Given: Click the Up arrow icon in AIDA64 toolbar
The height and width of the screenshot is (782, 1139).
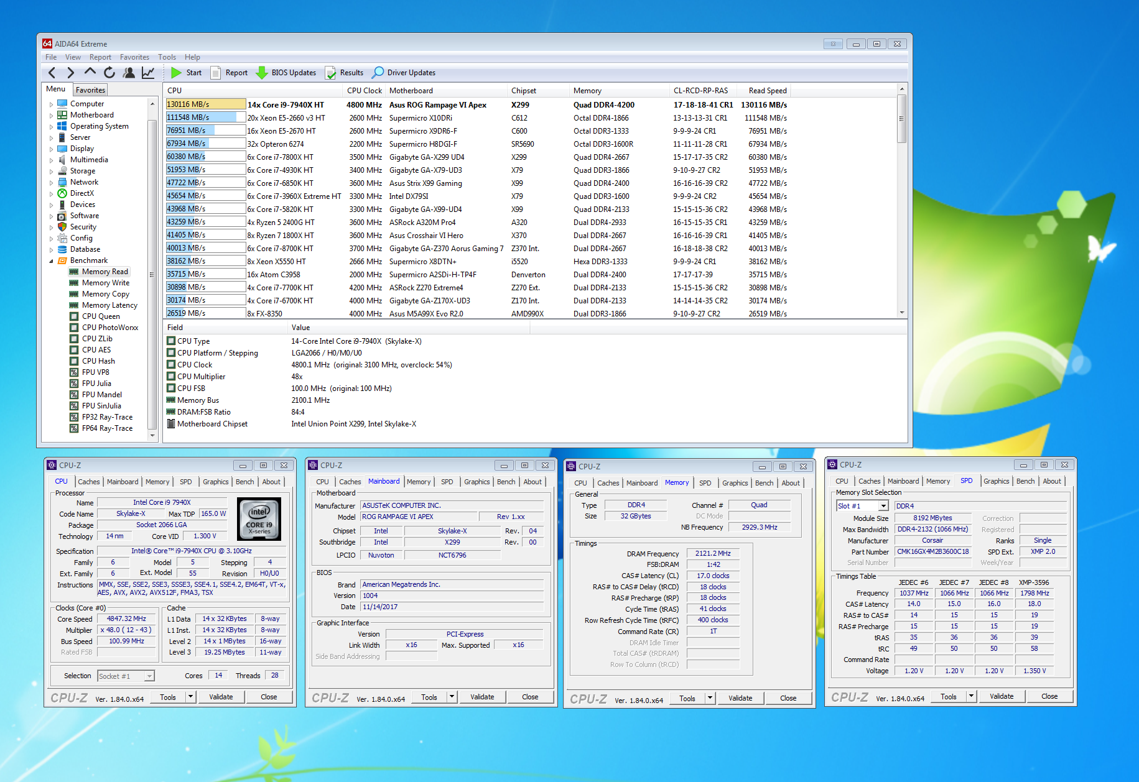Looking at the screenshot, I should (90, 72).
